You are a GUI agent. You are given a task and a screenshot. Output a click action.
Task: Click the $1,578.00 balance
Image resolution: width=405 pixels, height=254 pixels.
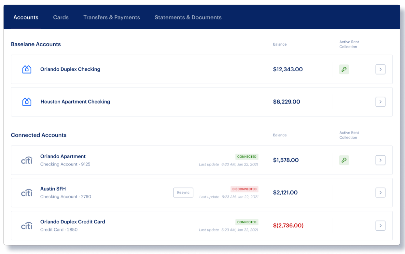286,160
